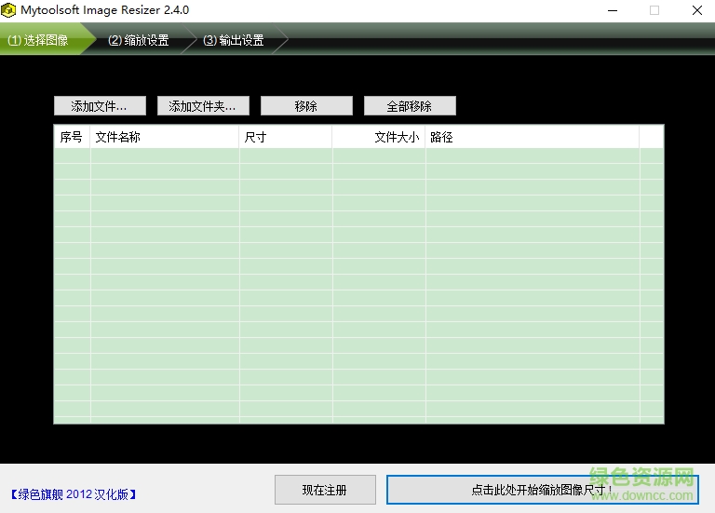715x513 pixels.
Task: Switch to the 缩放设置 step tab
Action: point(139,40)
